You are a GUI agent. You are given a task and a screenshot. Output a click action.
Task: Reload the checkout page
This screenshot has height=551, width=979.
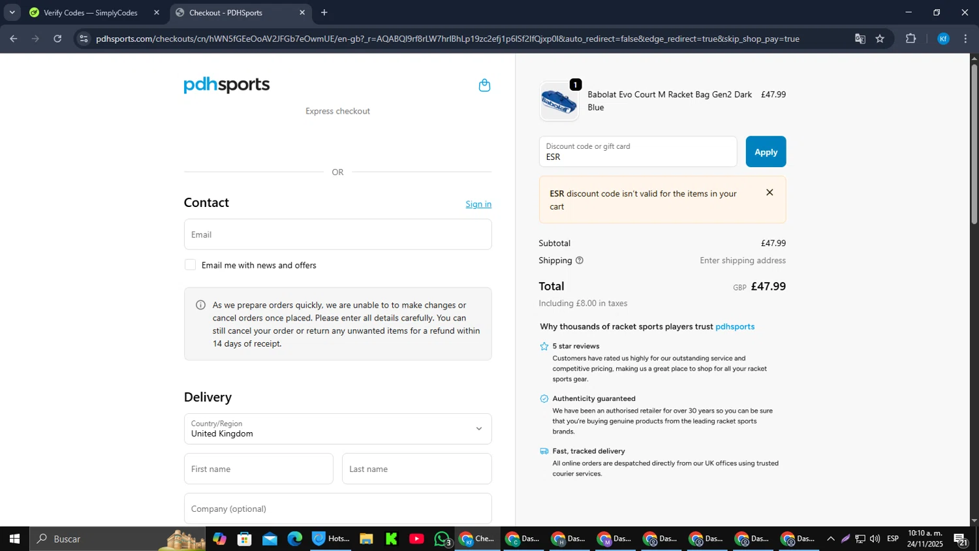click(57, 39)
